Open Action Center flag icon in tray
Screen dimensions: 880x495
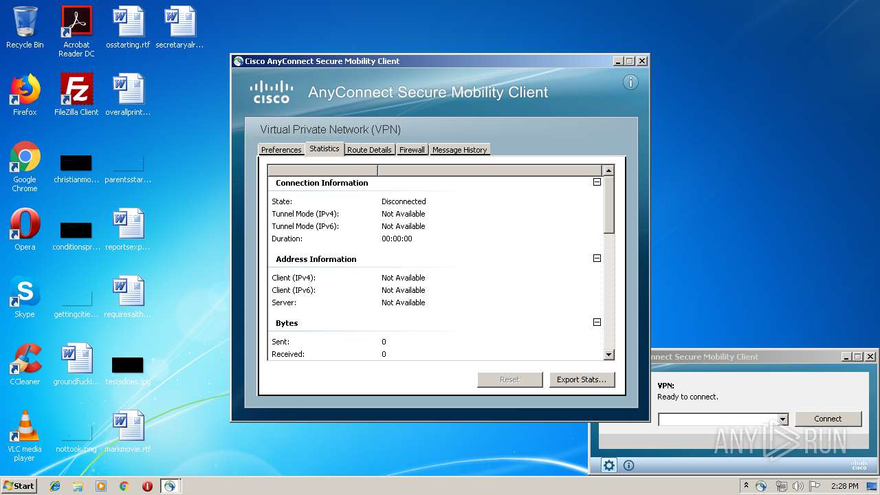coord(815,486)
